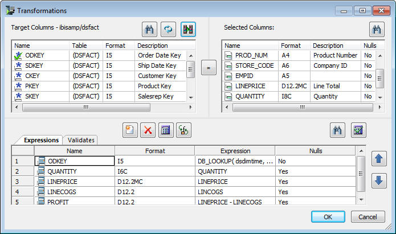Move expression up with blue arrow
396x234 pixels.
coord(379,159)
